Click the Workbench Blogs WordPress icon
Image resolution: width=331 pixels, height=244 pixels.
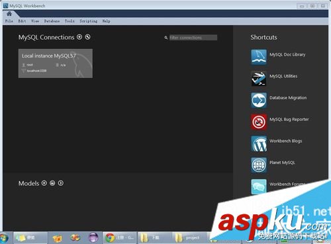pyautogui.click(x=259, y=143)
